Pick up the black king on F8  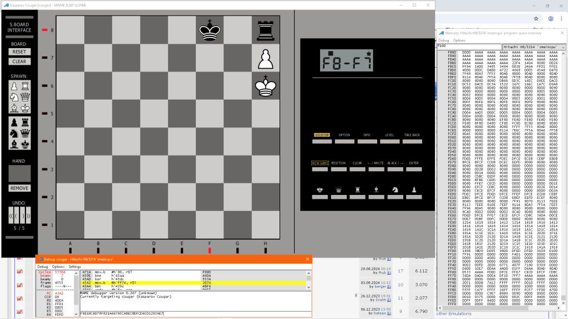pyautogui.click(x=210, y=30)
